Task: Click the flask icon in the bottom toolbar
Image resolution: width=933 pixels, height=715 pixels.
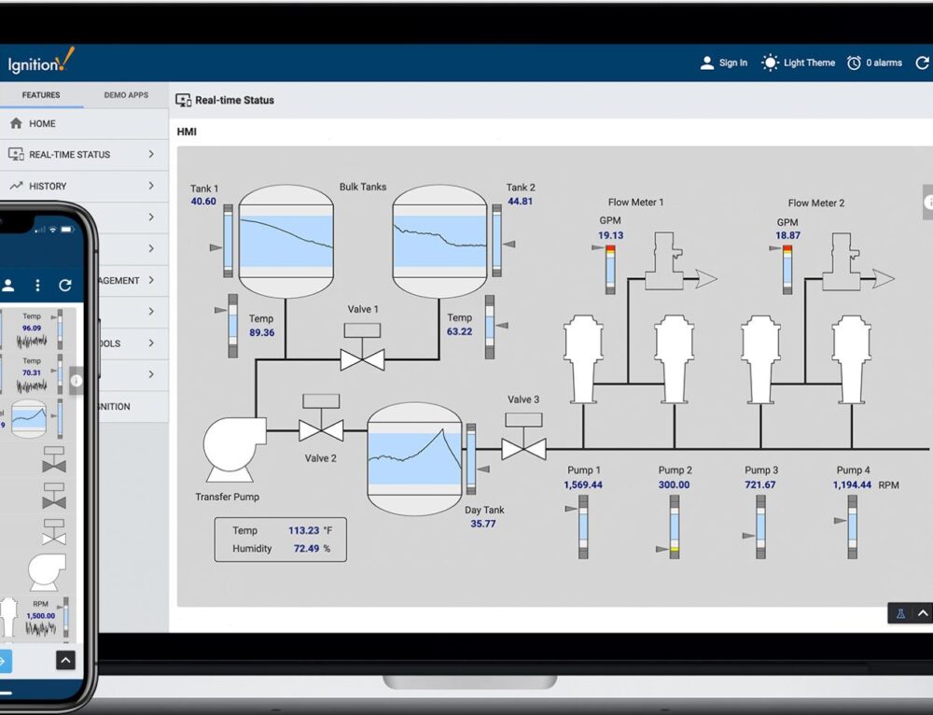Action: [899, 613]
